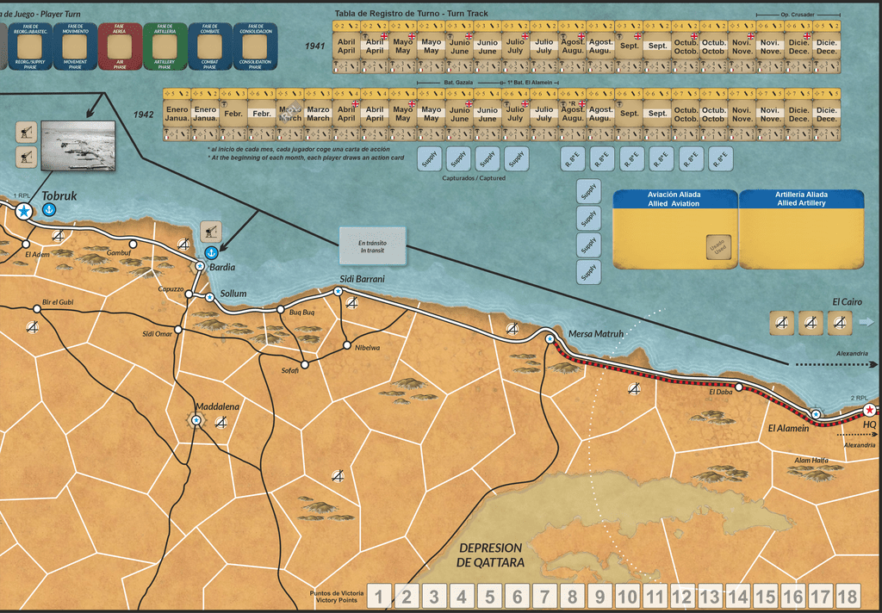Click the El Alamein star node
The height and width of the screenshot is (613, 882).
pyautogui.click(x=816, y=414)
